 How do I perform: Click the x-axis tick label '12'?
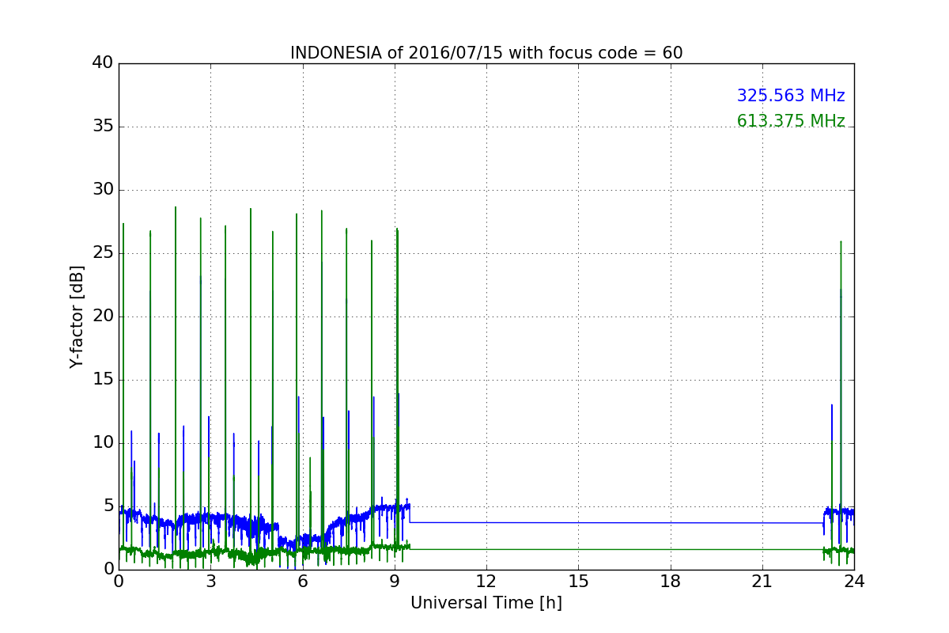(486, 582)
